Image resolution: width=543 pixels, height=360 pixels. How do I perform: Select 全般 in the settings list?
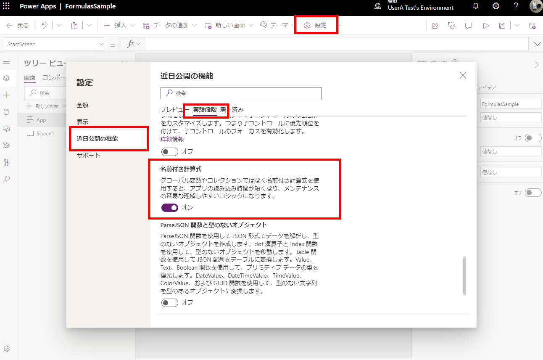point(83,106)
